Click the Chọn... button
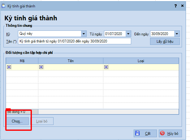190x140 pixels. tap(17, 121)
